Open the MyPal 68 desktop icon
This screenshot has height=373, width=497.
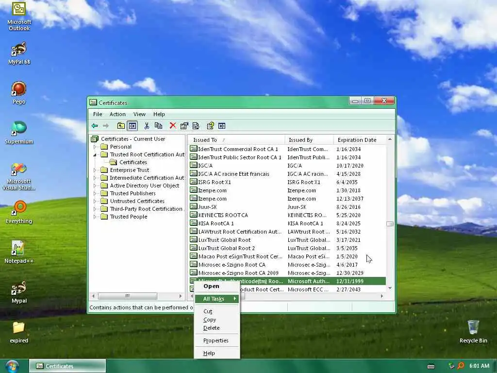[x=19, y=53]
